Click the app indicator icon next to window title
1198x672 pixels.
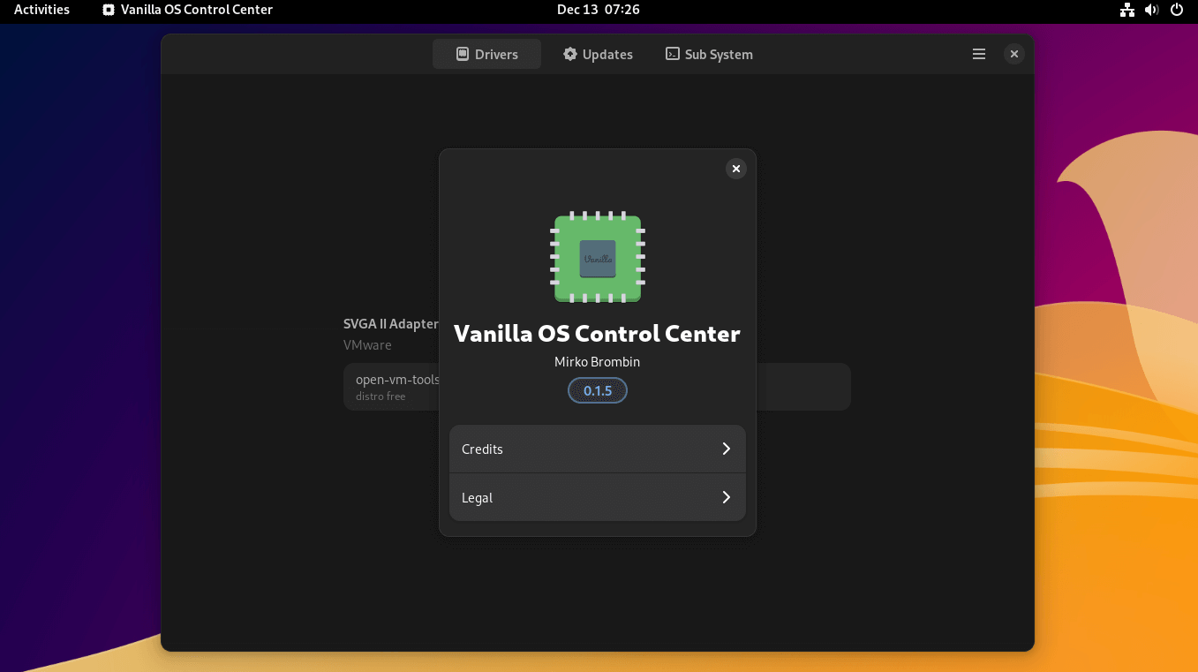[x=109, y=10]
